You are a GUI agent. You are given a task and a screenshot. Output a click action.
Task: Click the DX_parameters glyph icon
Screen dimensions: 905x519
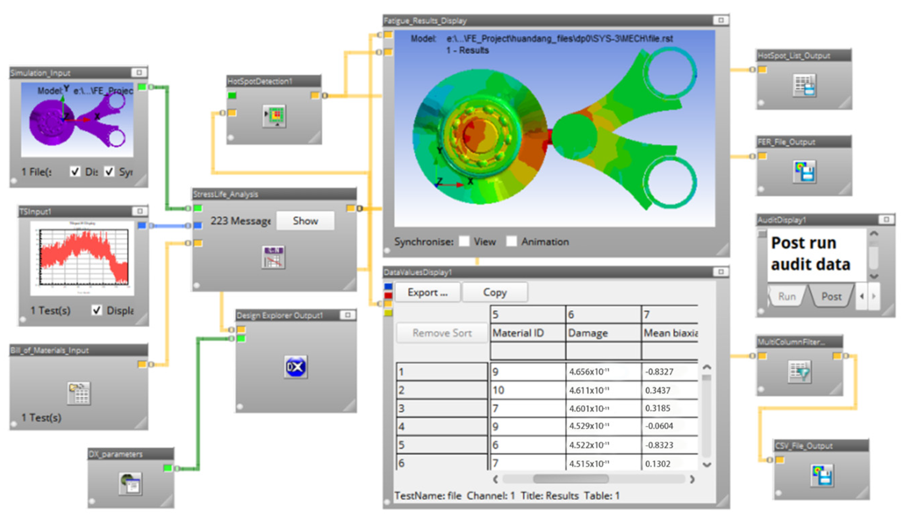click(130, 483)
